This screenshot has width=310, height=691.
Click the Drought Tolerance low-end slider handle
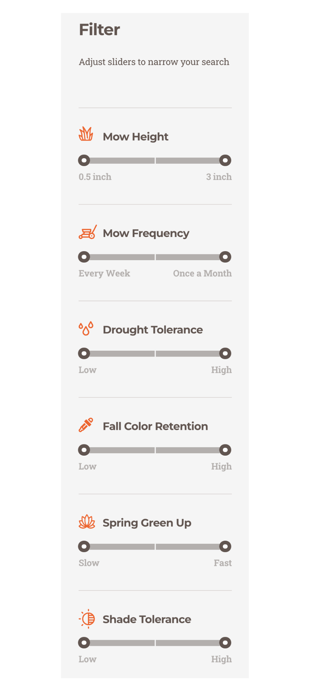84,353
